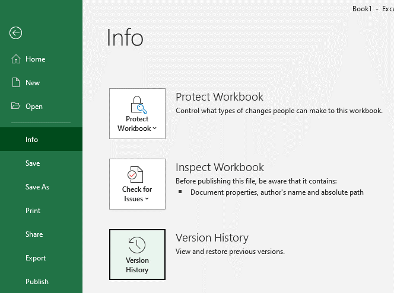Open the Publish page
Viewport: 394px width, 293px height.
37,282
